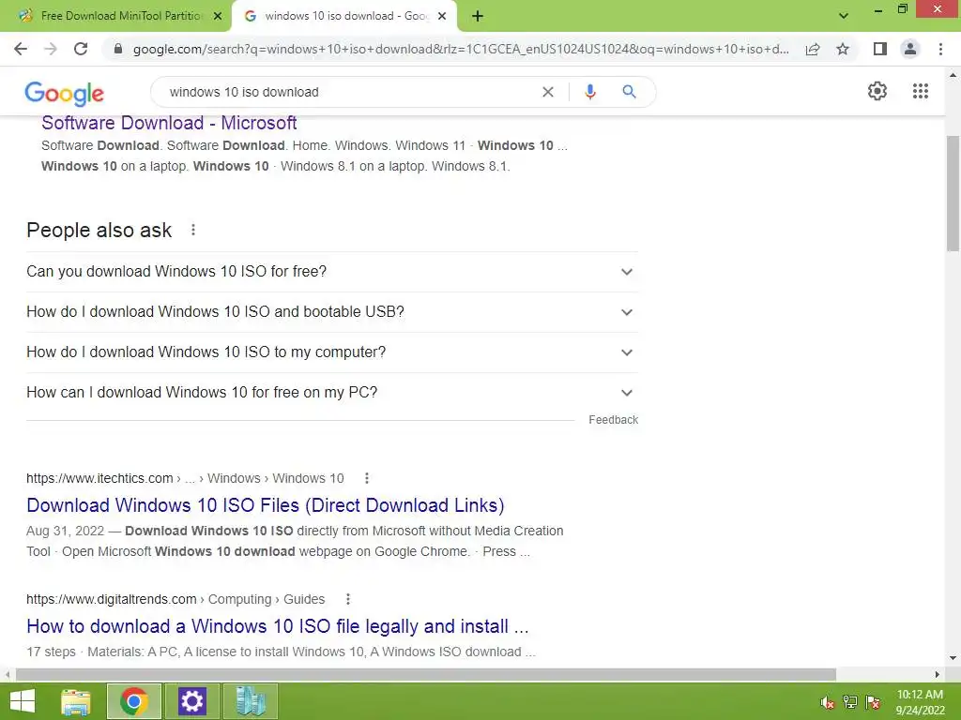Click the padlock site info icon
This screenshot has width=961, height=720.
coord(118,49)
